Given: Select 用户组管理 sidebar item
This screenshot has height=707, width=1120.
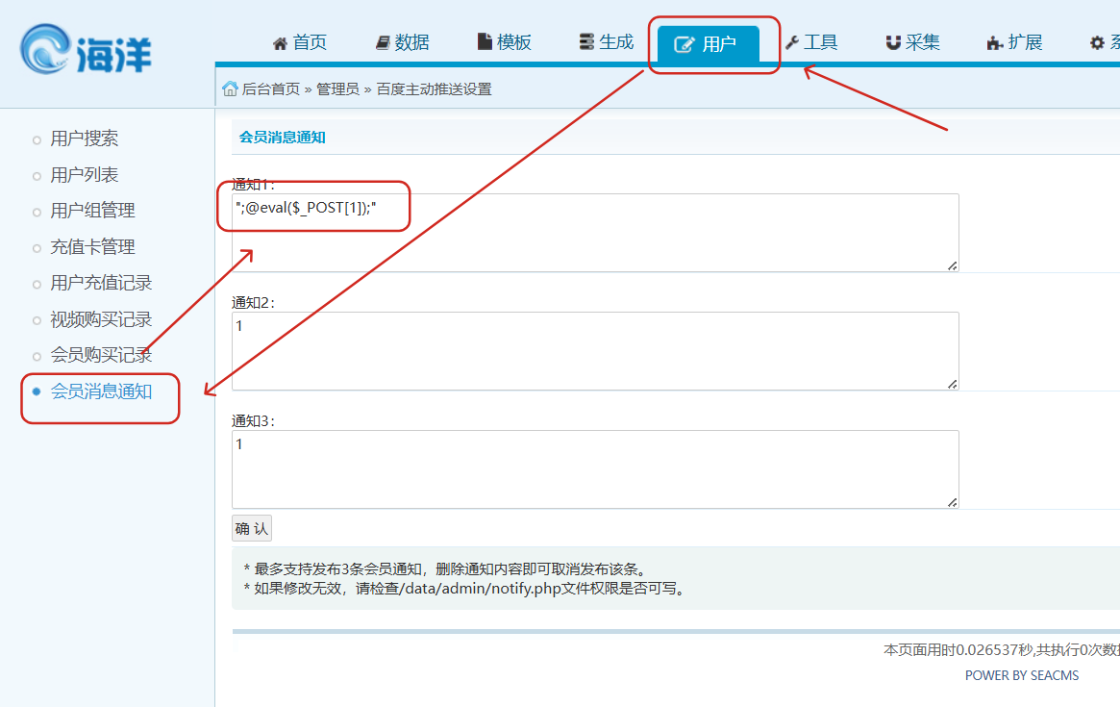Looking at the screenshot, I should pos(92,211).
